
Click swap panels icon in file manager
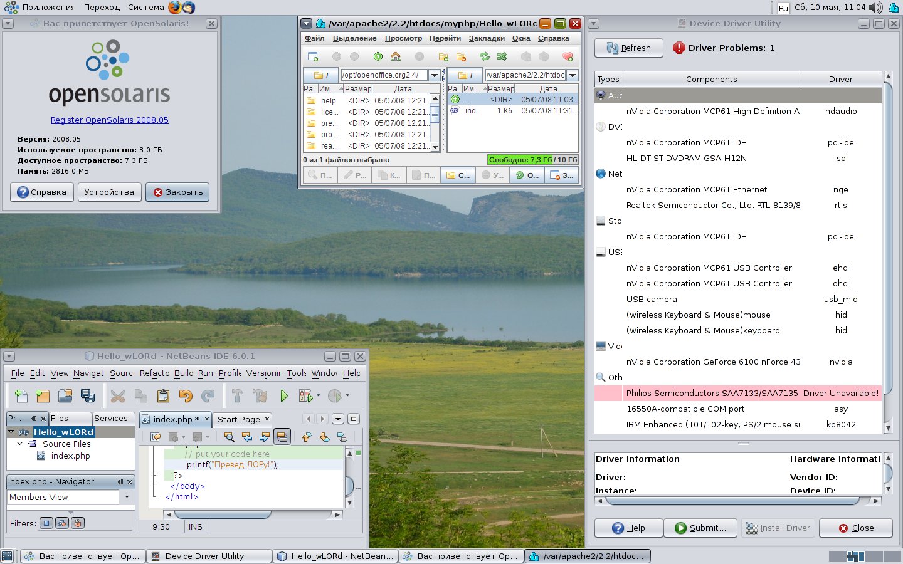click(x=502, y=56)
